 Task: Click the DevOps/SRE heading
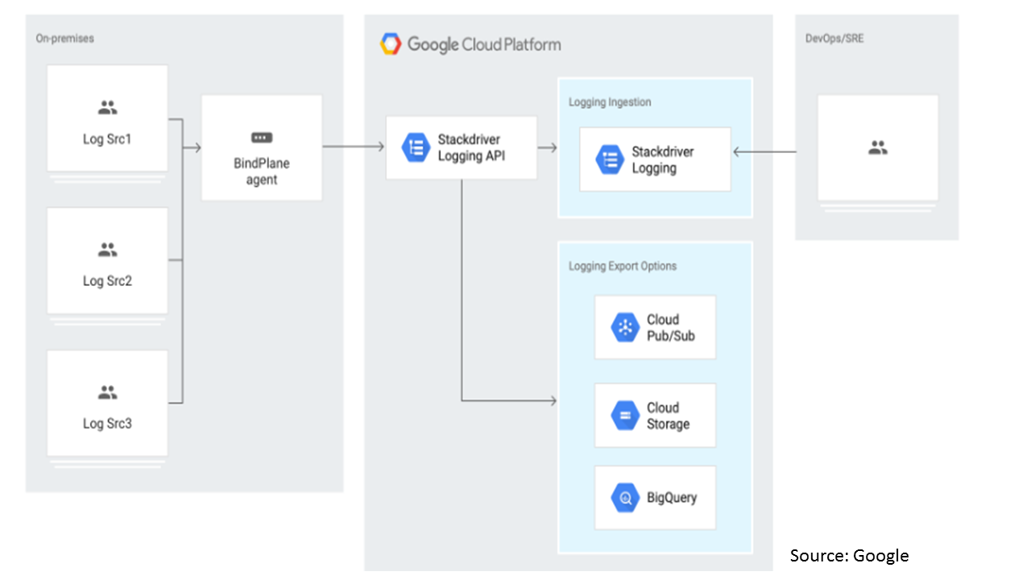(834, 38)
